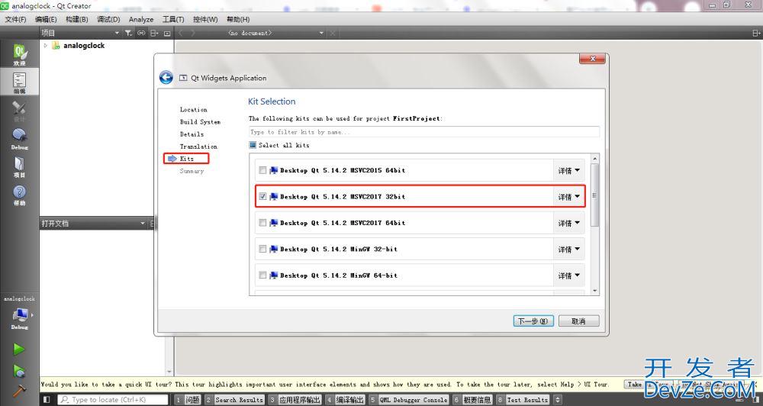Screen dimensions: 763x406
Task: Open the 控件(W) menu
Action: [x=205, y=19]
